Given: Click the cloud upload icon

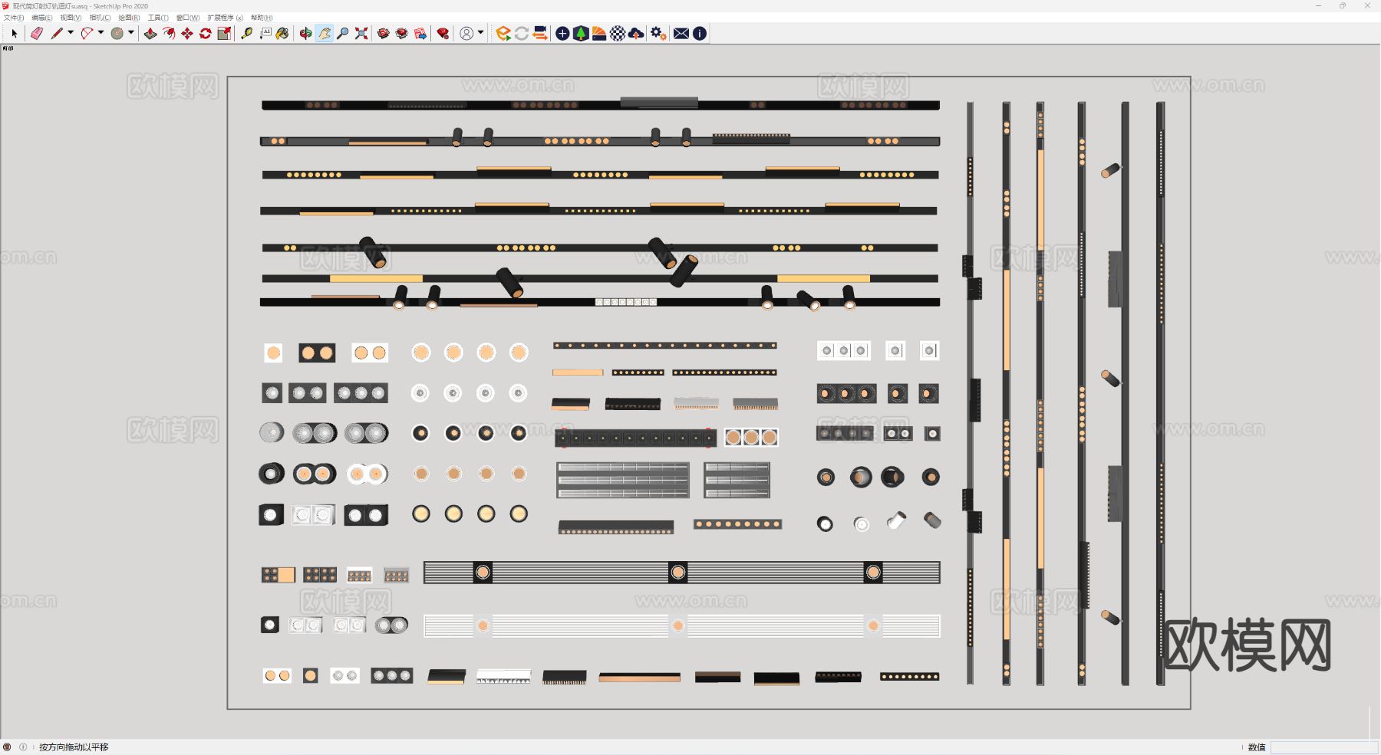Looking at the screenshot, I should click(x=636, y=34).
